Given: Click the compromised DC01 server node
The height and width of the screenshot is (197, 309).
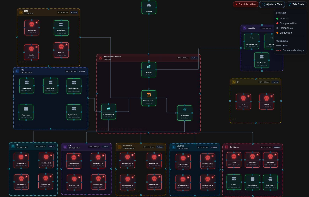Looking at the screenshot, I should coord(234,160).
